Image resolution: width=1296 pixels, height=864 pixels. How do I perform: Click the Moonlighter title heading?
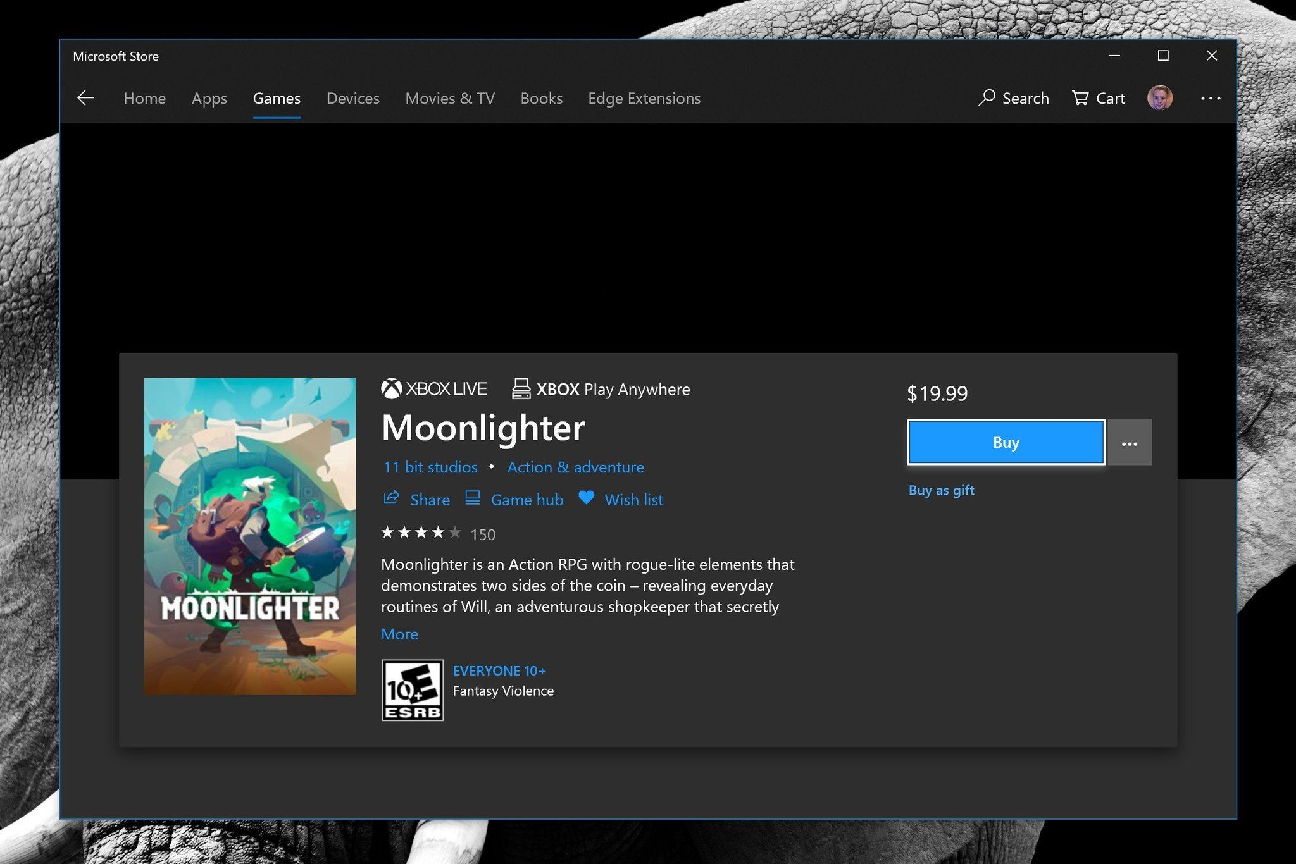tap(483, 428)
